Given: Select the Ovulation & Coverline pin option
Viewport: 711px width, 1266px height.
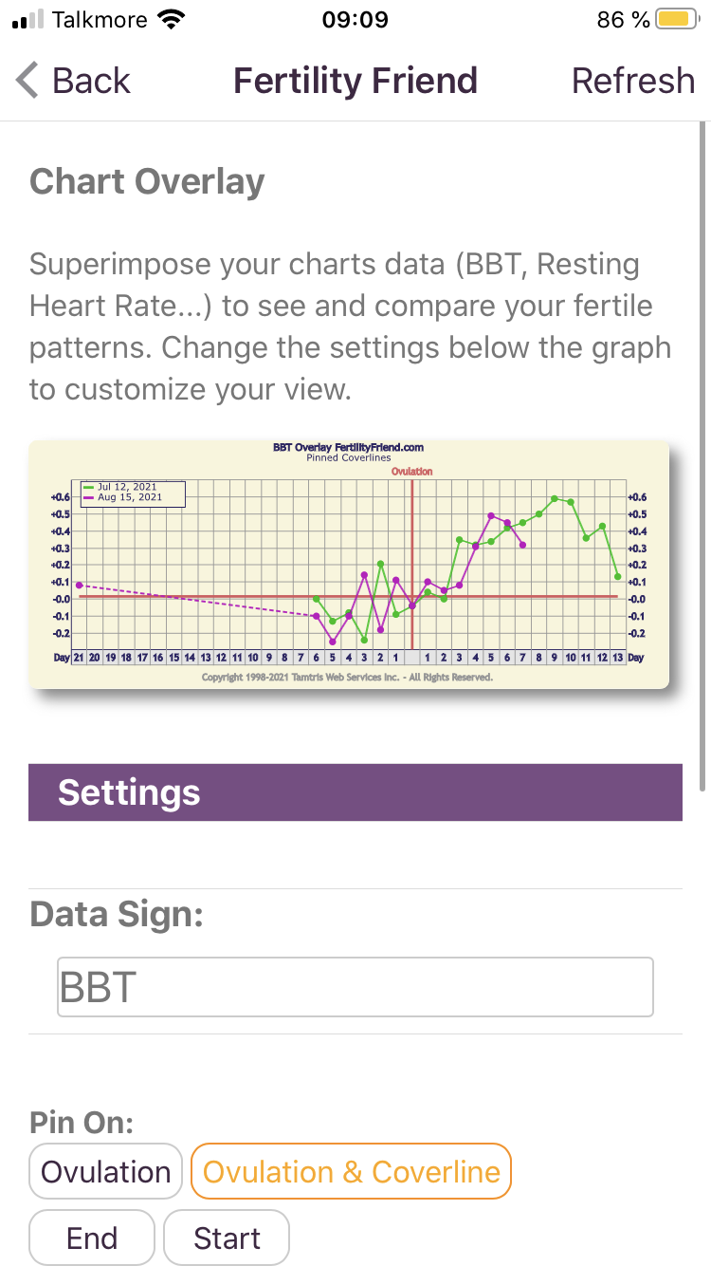Looking at the screenshot, I should pyautogui.click(x=351, y=1172).
